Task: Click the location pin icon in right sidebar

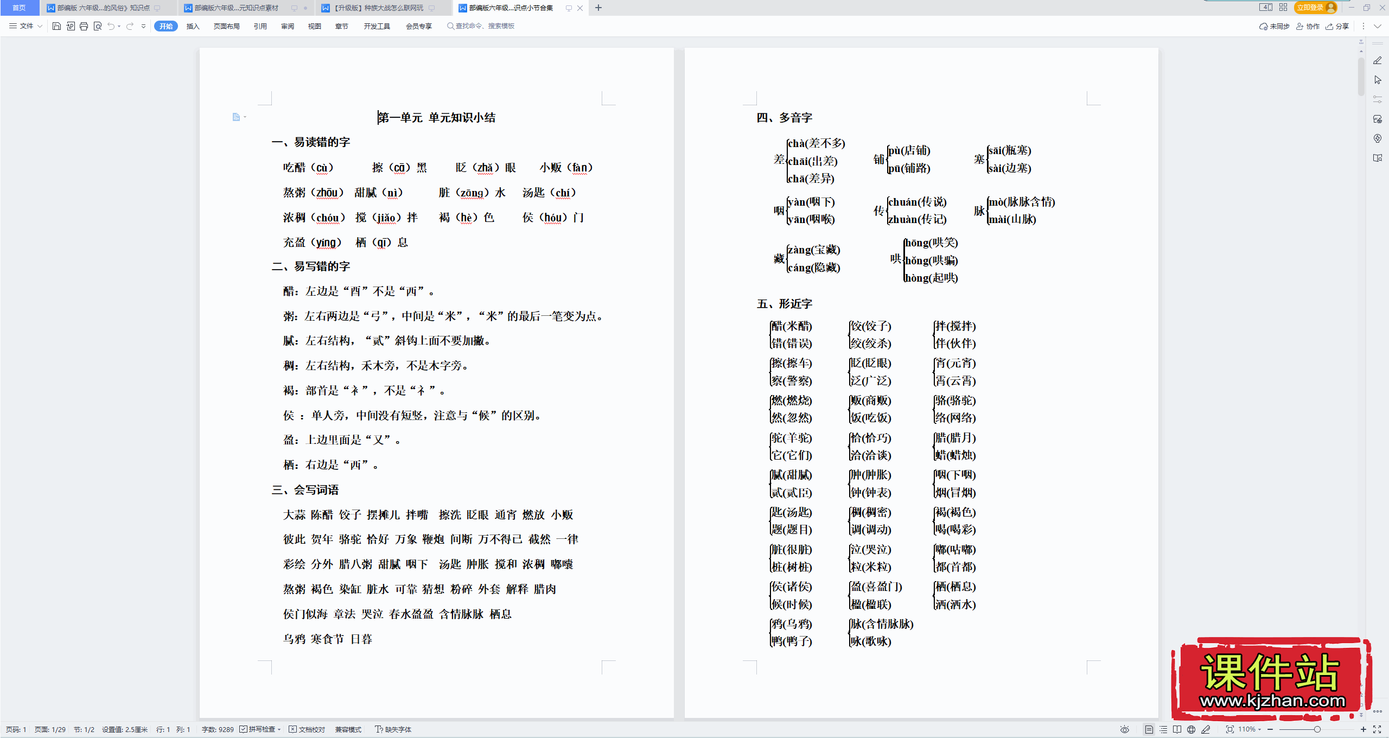Action: [x=1378, y=138]
